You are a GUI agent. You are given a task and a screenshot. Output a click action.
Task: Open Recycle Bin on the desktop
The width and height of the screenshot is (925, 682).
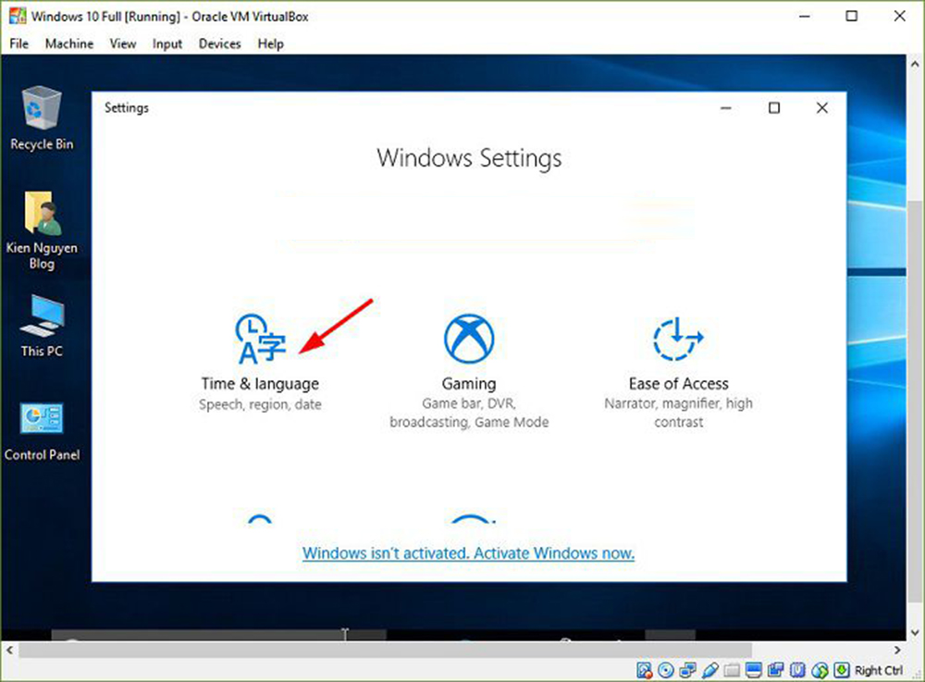click(x=42, y=118)
